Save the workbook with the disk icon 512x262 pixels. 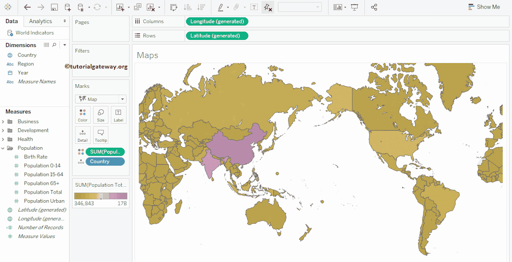click(x=54, y=7)
